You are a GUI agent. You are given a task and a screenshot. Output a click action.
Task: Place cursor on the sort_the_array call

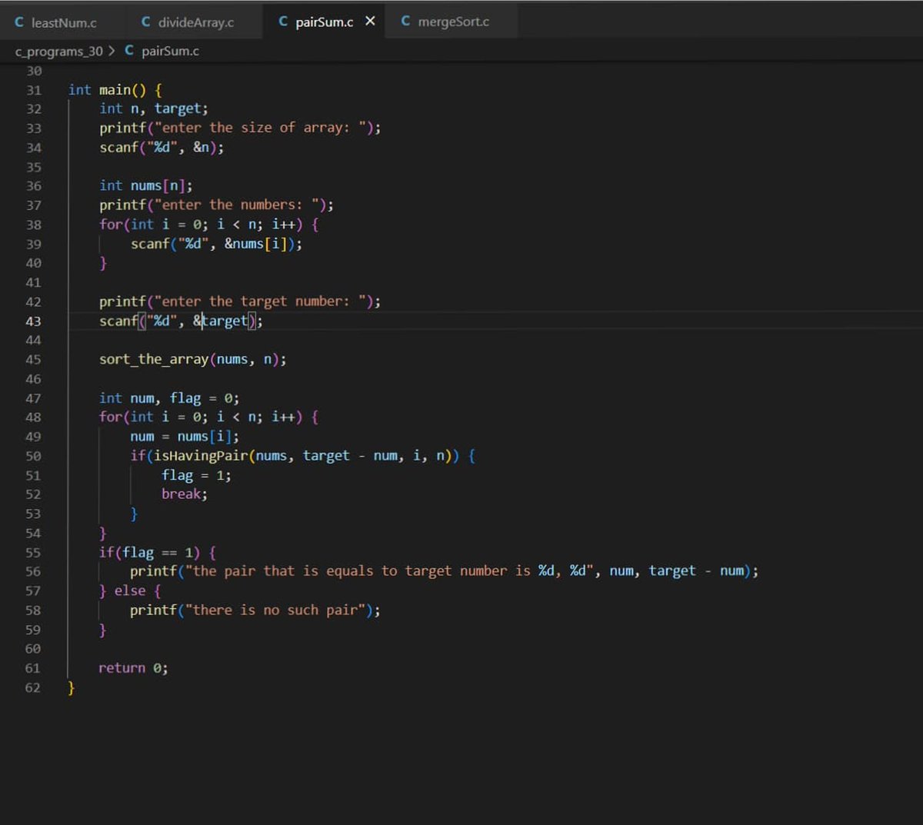154,359
